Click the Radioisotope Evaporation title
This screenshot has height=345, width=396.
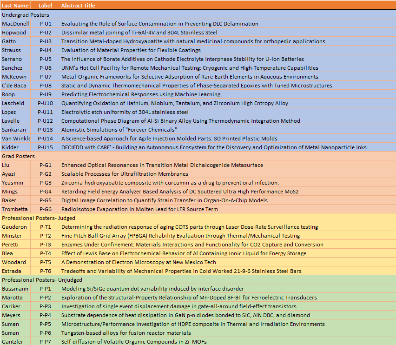click(x=139, y=209)
